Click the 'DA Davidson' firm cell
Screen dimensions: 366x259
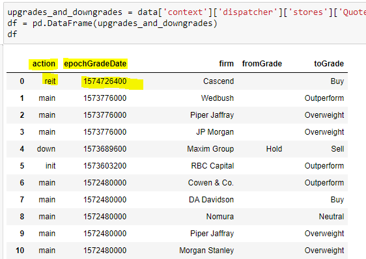click(x=211, y=200)
